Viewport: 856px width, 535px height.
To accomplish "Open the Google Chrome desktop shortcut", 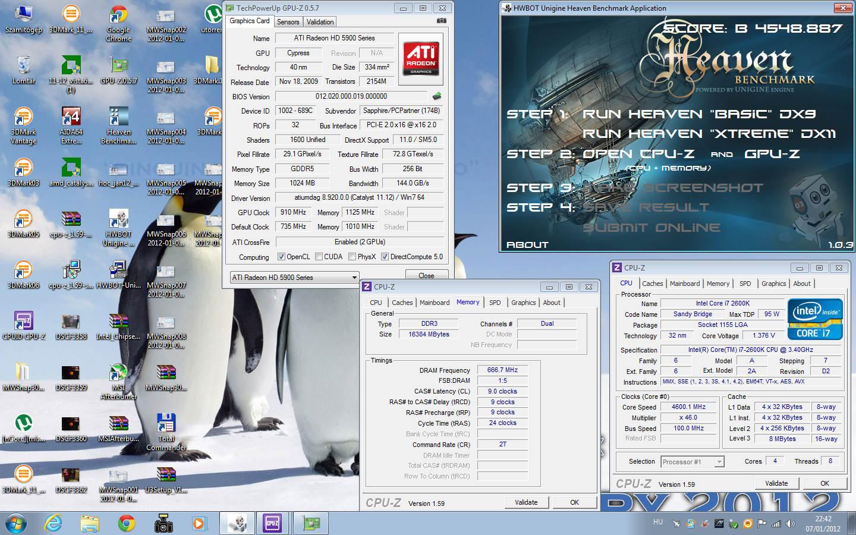I will pos(118,24).
